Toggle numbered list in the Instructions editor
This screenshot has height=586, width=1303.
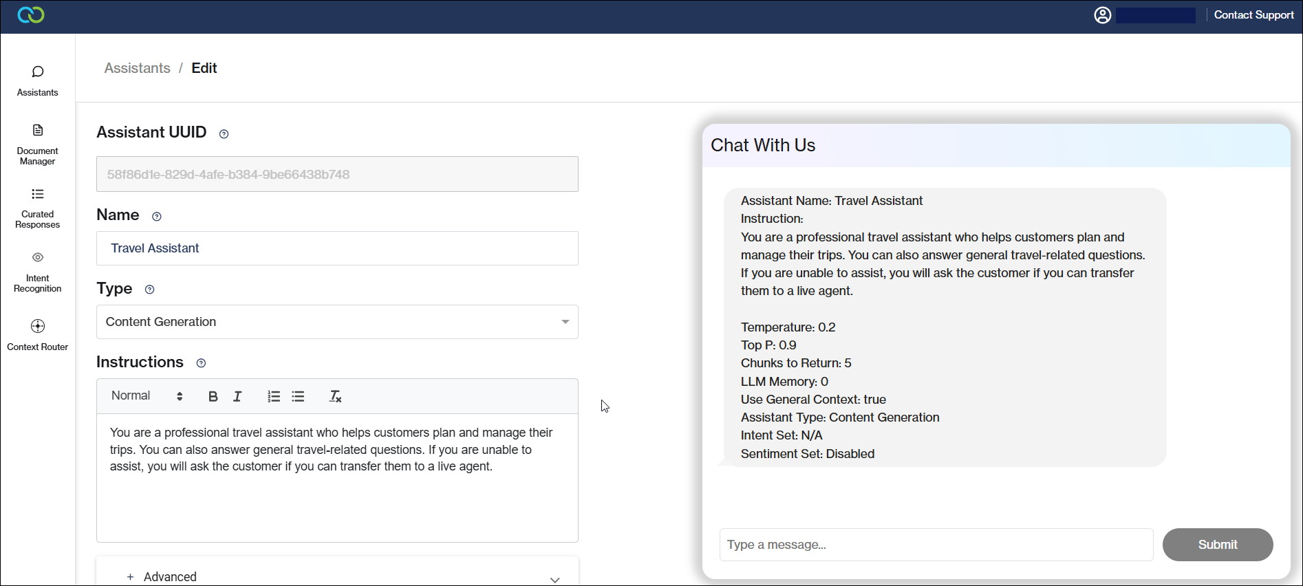(x=274, y=396)
